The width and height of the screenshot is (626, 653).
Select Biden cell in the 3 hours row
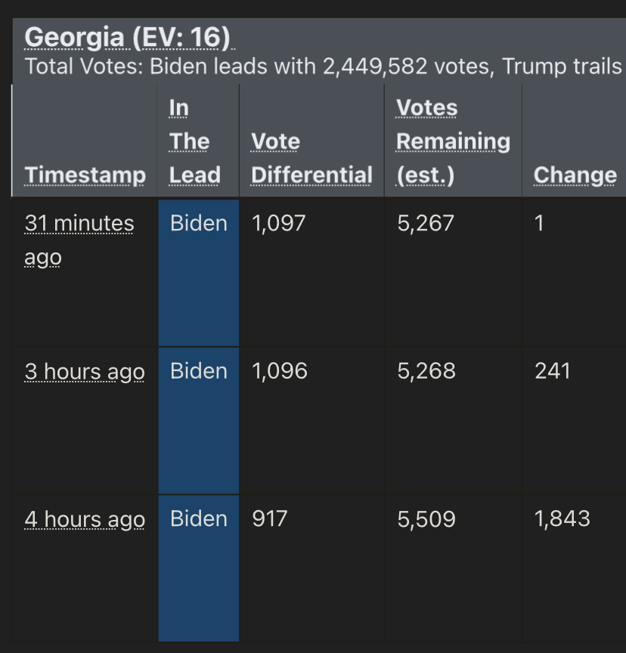pos(199,371)
